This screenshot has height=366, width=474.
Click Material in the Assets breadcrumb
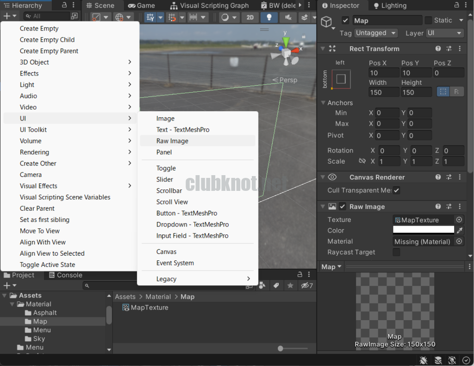point(158,297)
